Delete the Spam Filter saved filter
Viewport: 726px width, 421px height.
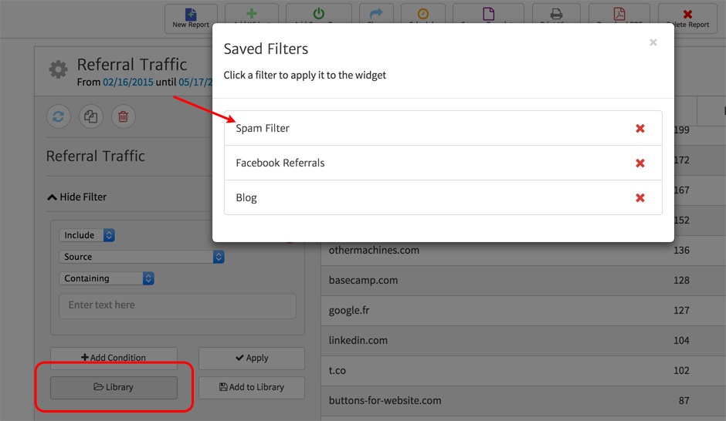coord(639,129)
